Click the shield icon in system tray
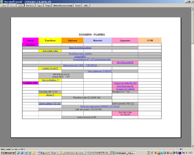The height and width of the screenshot is (155, 194). 165,153
